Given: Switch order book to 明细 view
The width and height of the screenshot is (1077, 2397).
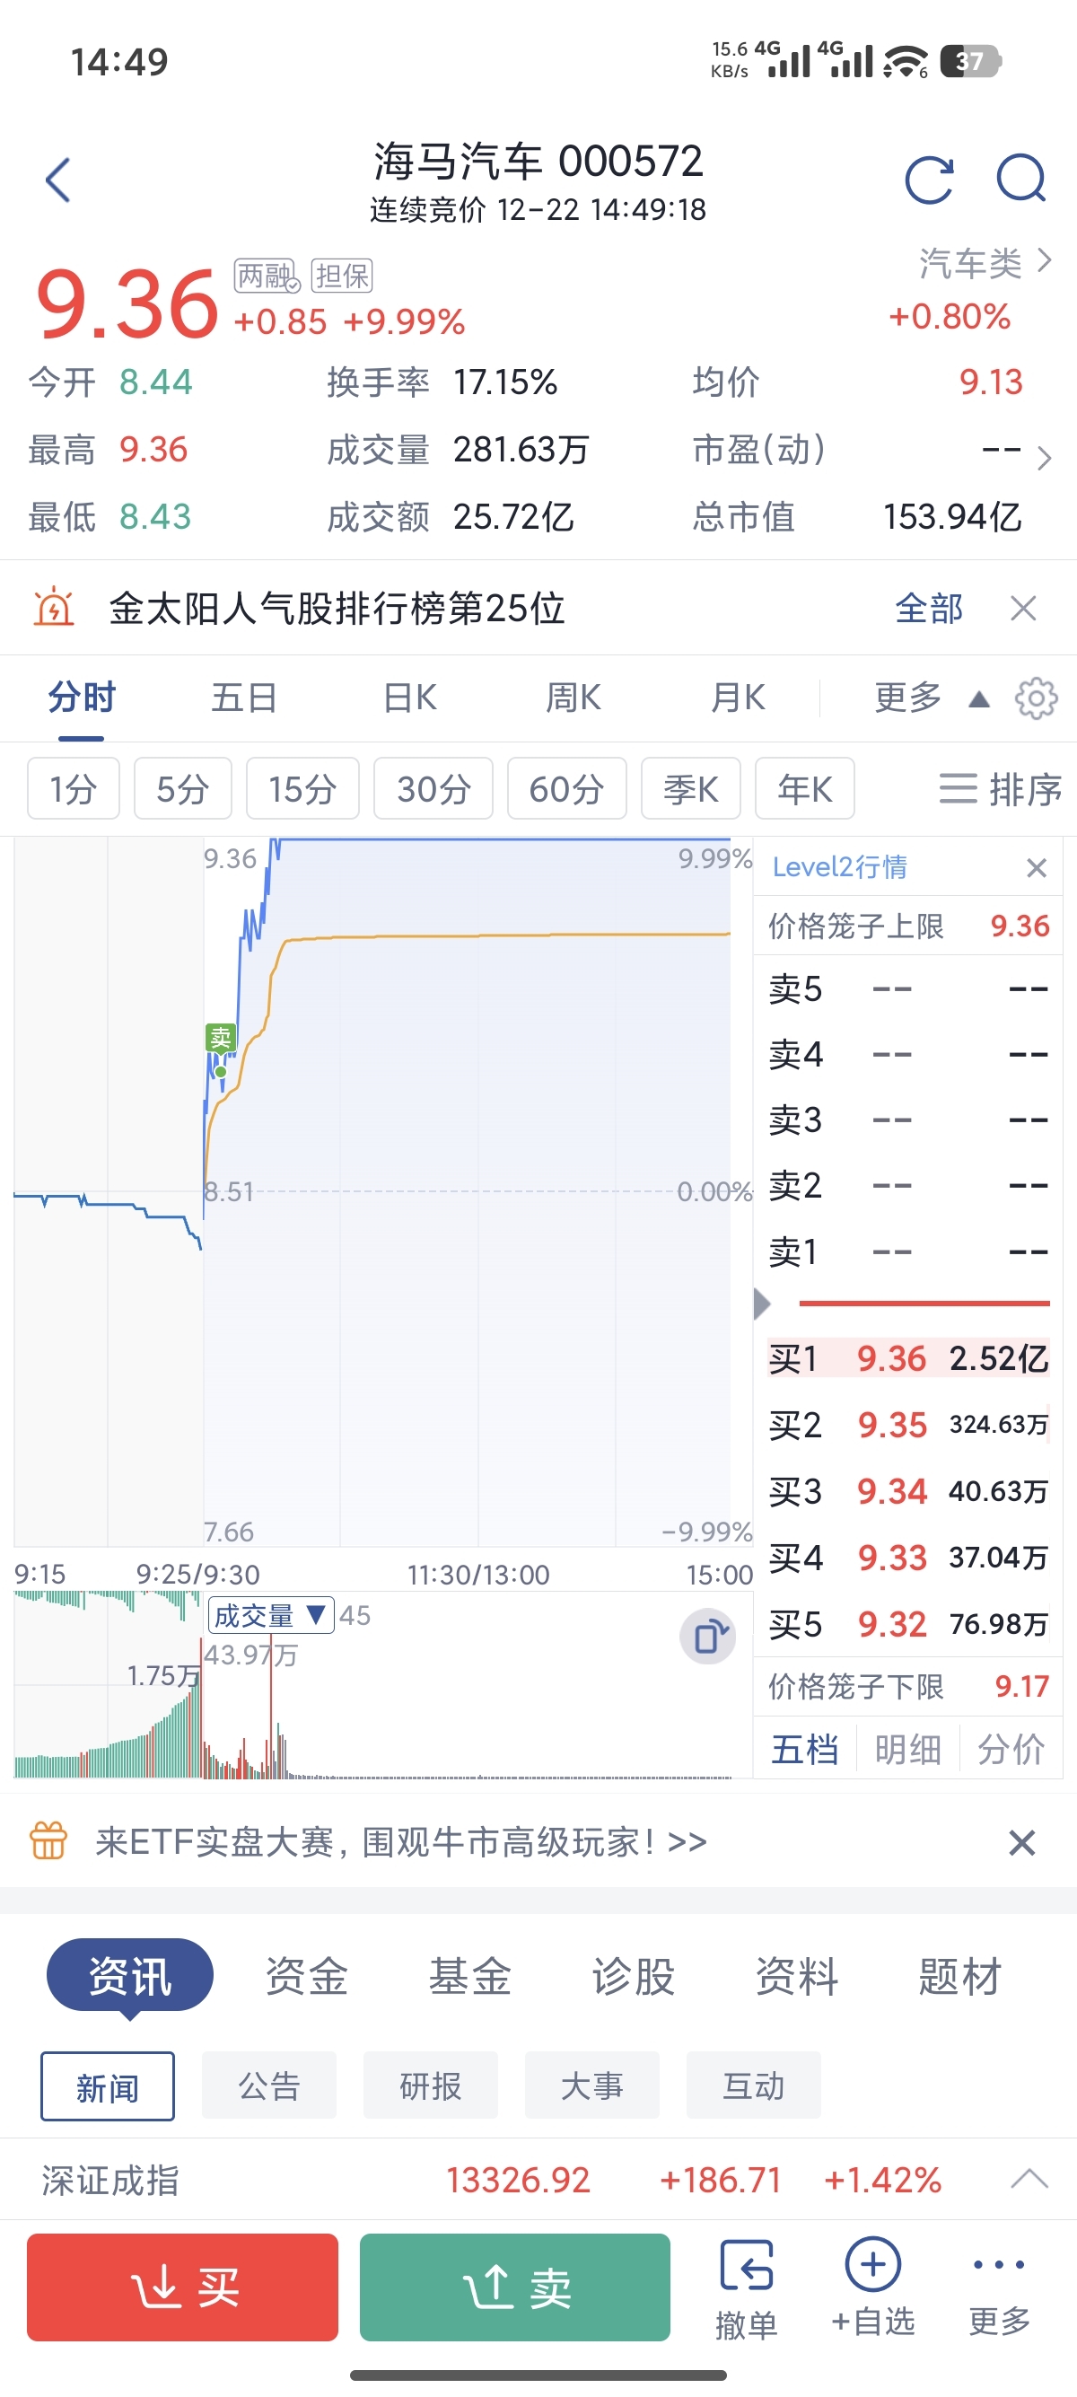Looking at the screenshot, I should pyautogui.click(x=907, y=1750).
